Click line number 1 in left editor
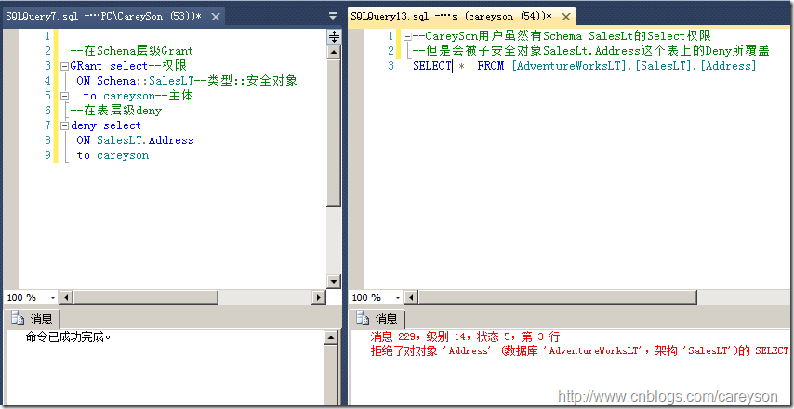The width and height of the screenshot is (794, 409). point(47,36)
